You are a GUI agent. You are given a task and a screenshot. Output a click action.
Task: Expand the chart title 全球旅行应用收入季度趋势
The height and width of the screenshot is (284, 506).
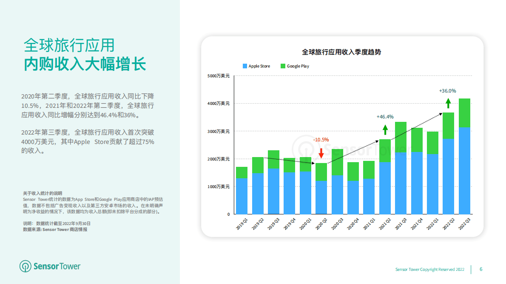coord(341,52)
